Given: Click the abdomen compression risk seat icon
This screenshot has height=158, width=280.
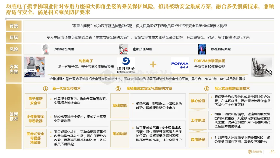Looking at the screenshot, I should click(x=123, y=49).
